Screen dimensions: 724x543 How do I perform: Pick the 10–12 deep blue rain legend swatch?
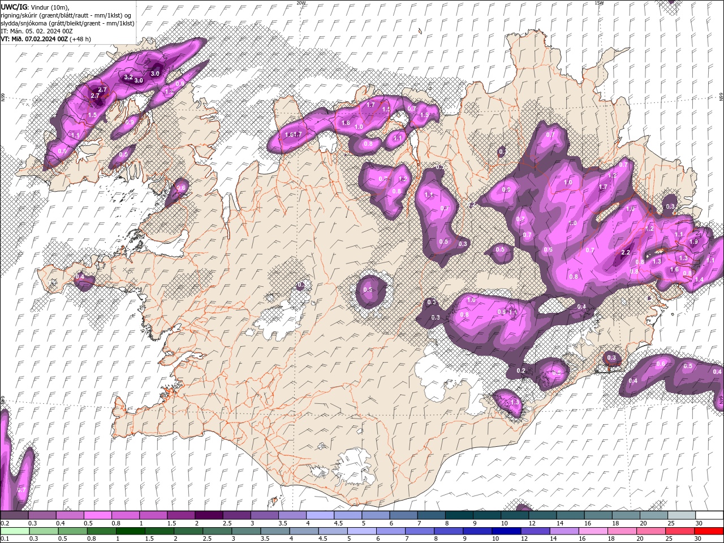[506, 531]
